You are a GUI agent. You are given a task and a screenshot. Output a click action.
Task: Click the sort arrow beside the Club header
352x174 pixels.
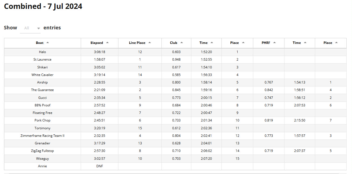point(182,43)
